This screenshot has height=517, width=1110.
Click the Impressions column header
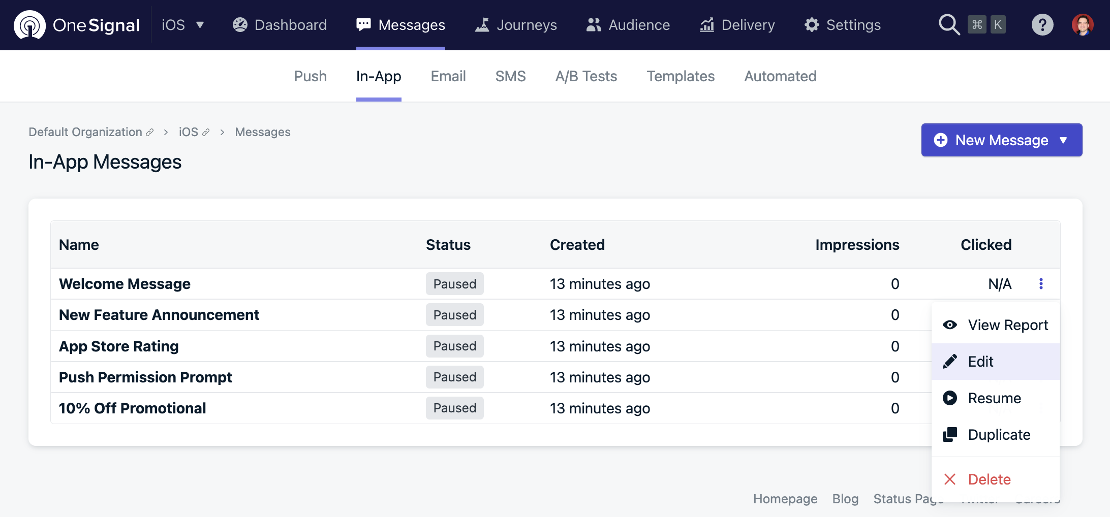[x=857, y=245]
